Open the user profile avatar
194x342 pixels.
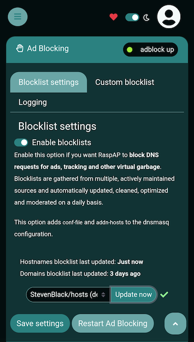(169, 17)
